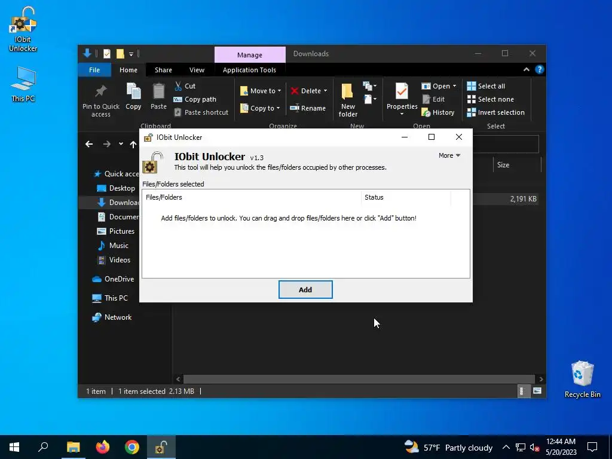This screenshot has height=459, width=612.
Task: Select This PC in navigation pane
Action: coord(110,298)
